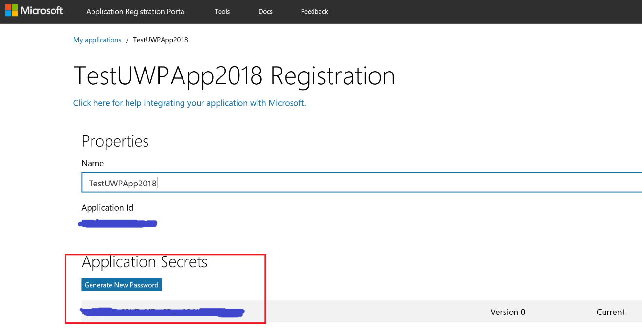Screen dimensions: 642x333
Task: Click TestUWPApp2018 breadcrumb text
Action: point(161,40)
